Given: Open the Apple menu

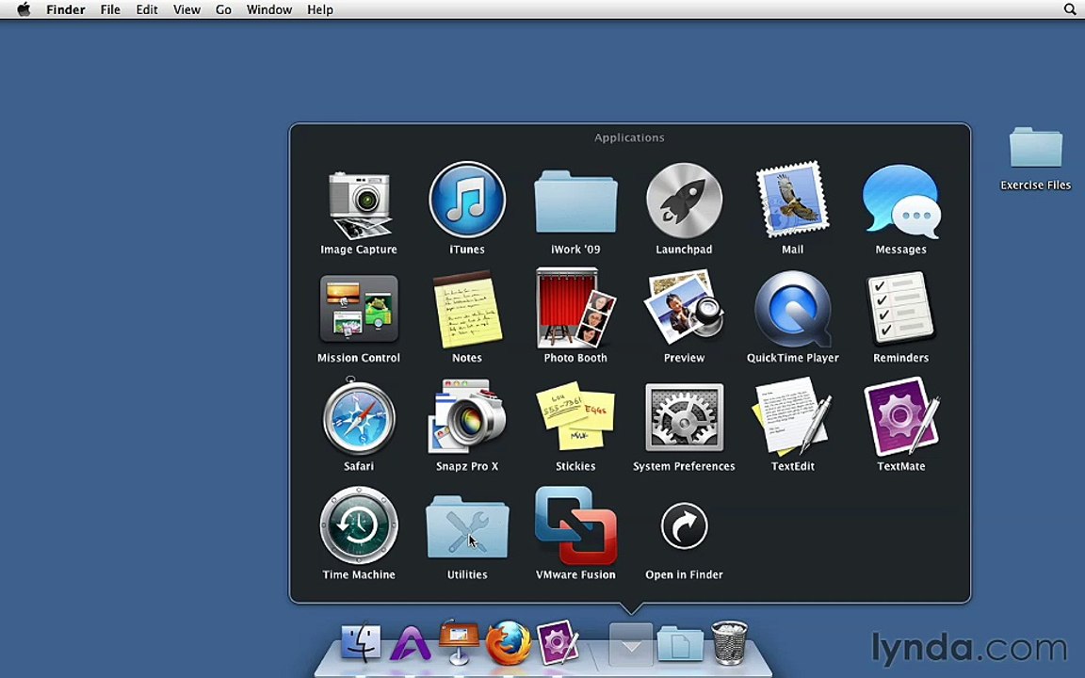Looking at the screenshot, I should point(24,9).
